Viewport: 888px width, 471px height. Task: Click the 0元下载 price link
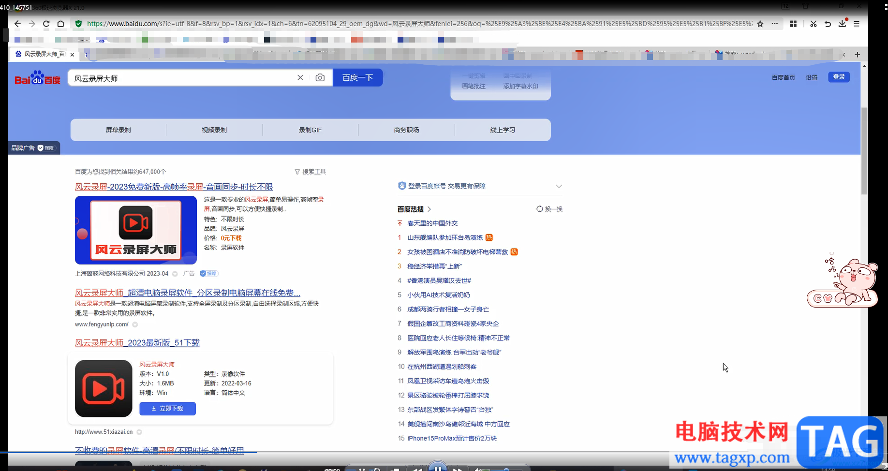[231, 238]
